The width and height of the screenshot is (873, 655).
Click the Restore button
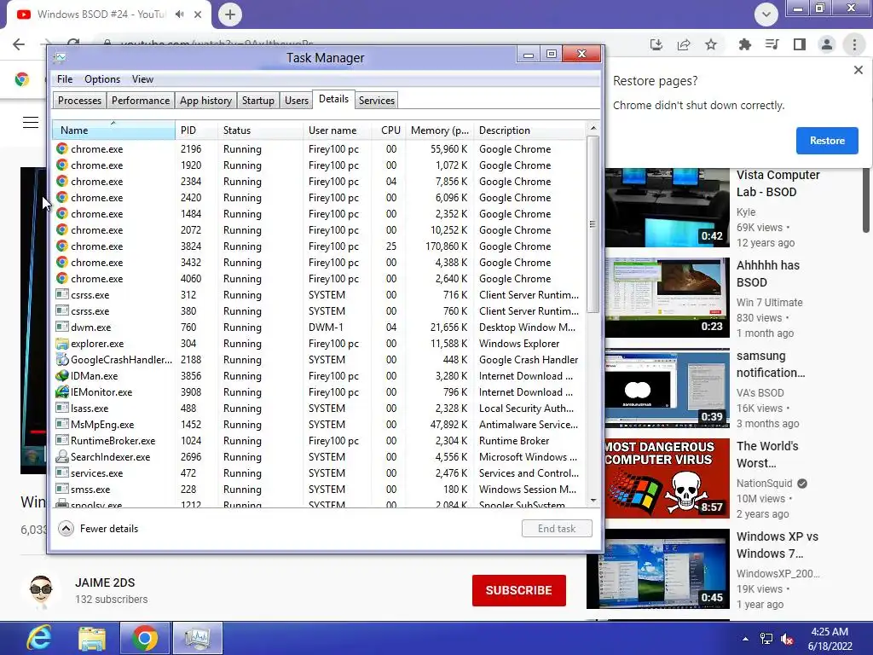827,141
